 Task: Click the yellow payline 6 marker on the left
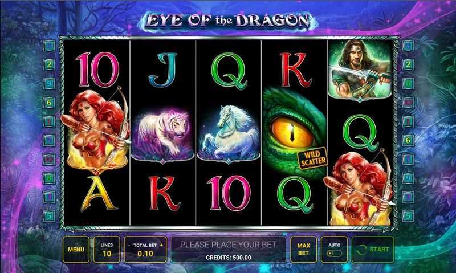[x=49, y=103]
